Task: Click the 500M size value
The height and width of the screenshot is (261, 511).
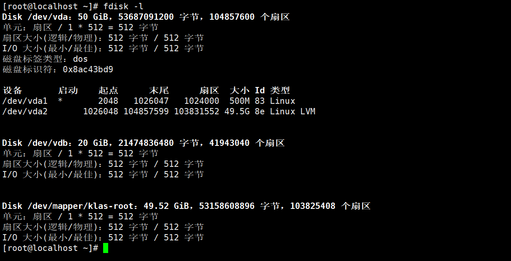Action: pyautogui.click(x=240, y=101)
